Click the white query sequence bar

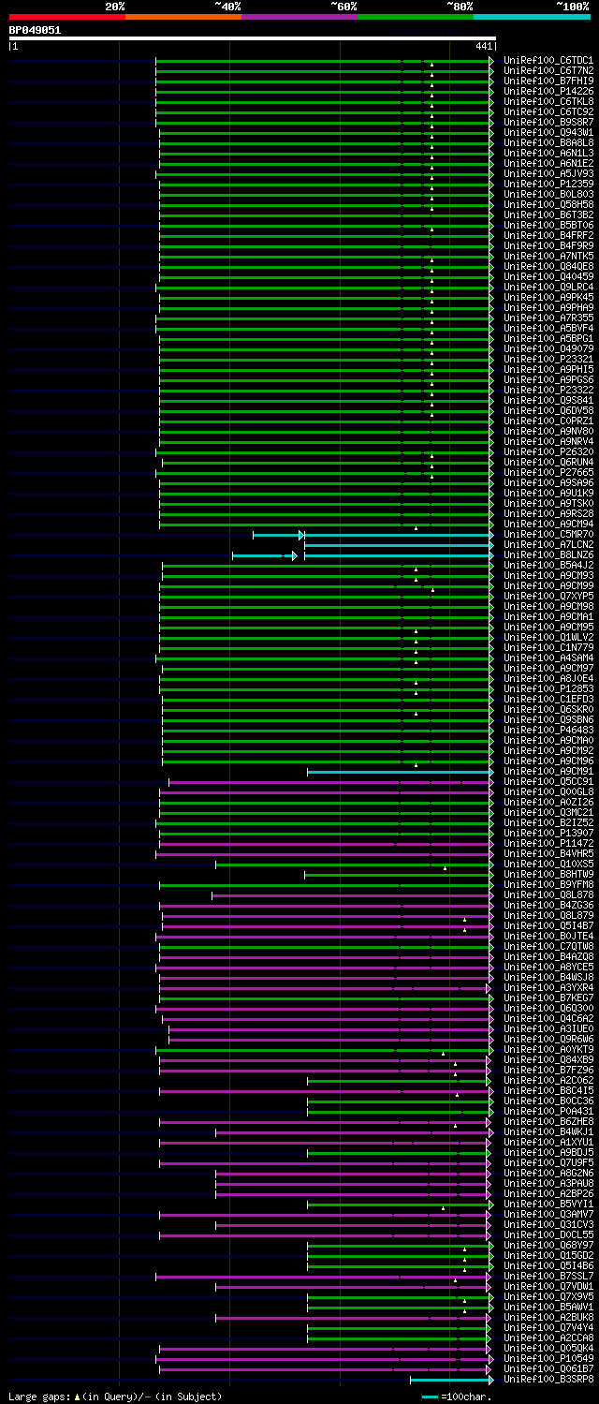pyautogui.click(x=252, y=38)
